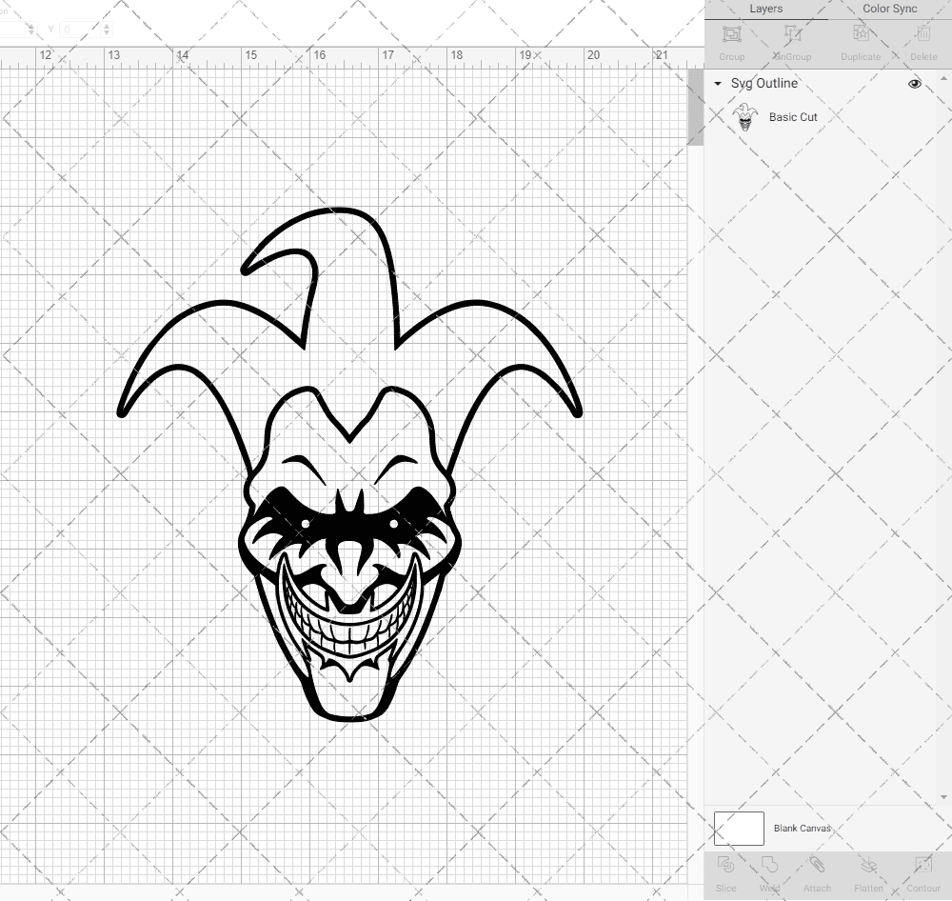
Task: Switch to the Color Sync tab
Action: click(889, 9)
